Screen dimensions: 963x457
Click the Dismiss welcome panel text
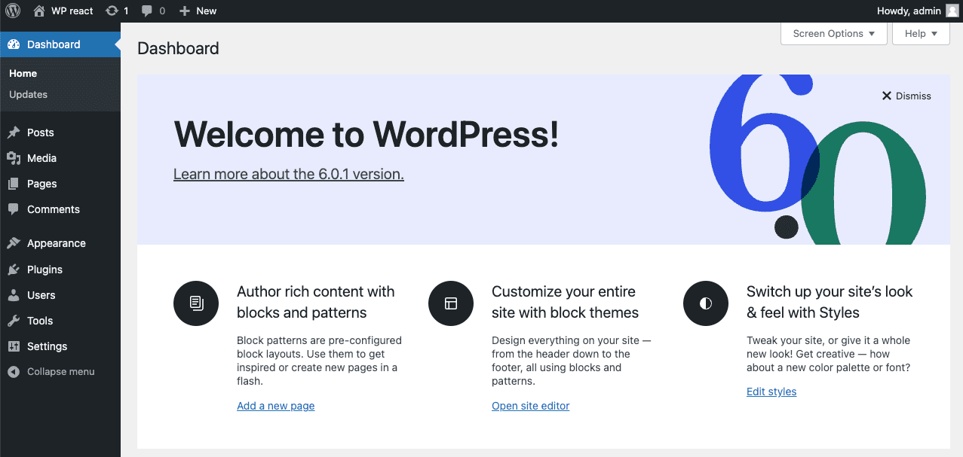point(913,96)
